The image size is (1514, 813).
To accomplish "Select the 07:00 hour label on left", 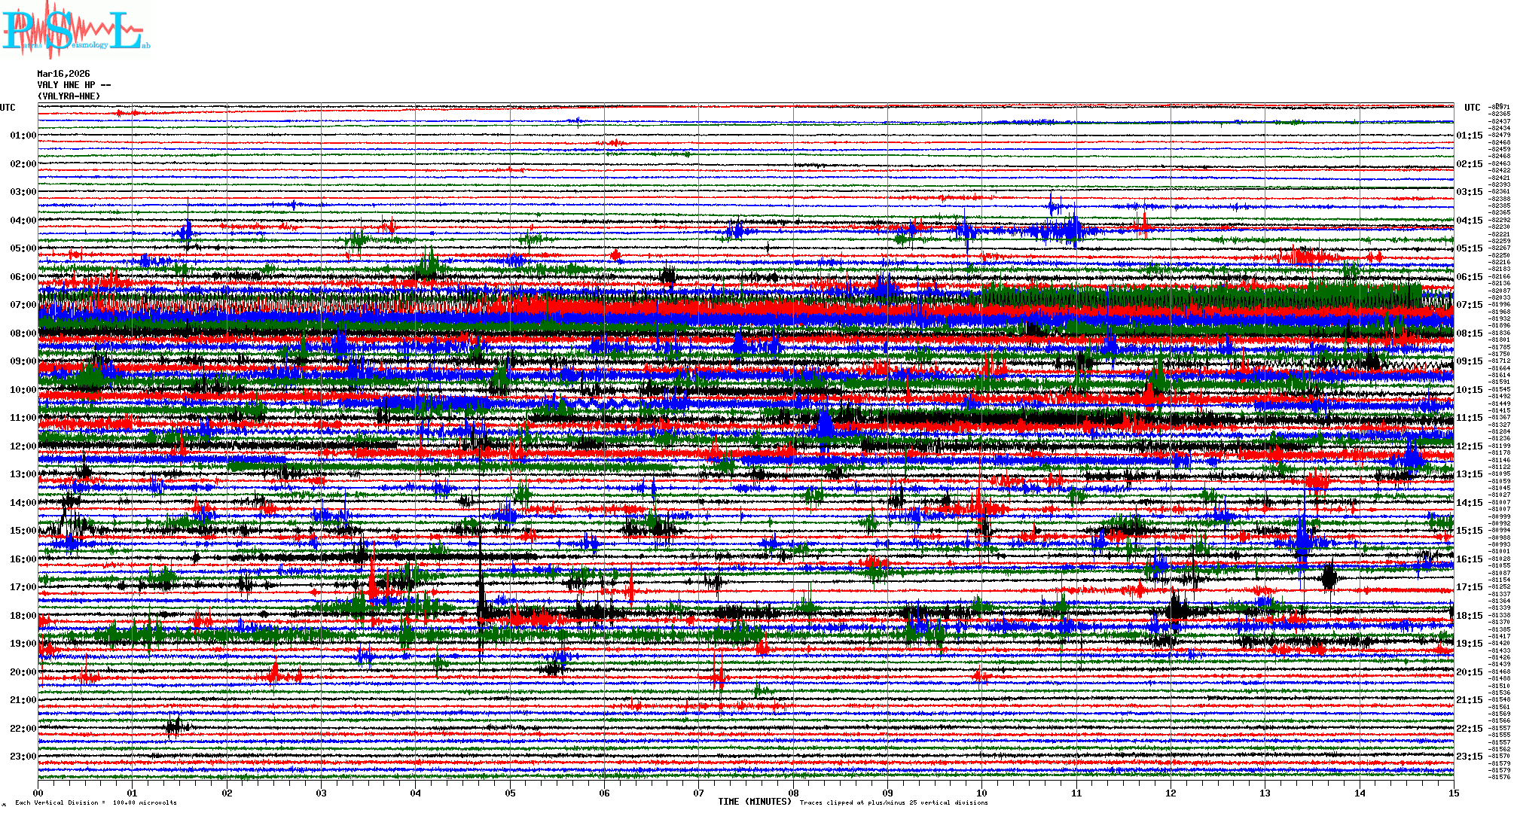I will [23, 305].
